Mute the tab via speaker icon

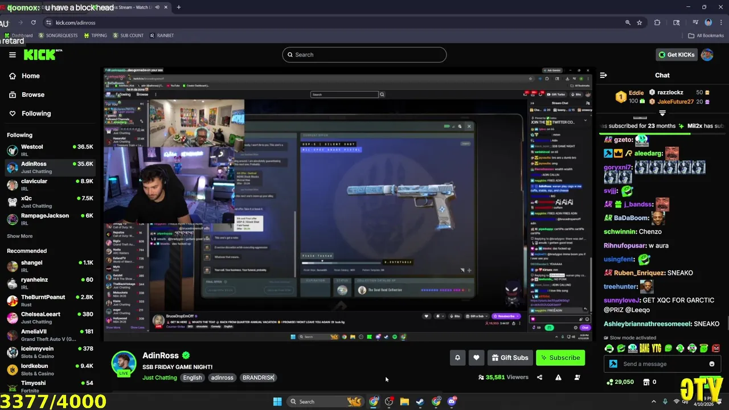point(157,7)
